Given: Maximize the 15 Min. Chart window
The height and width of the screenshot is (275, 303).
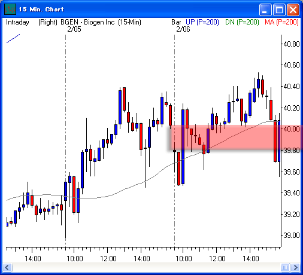Looking at the screenshot, I should click(x=279, y=10).
